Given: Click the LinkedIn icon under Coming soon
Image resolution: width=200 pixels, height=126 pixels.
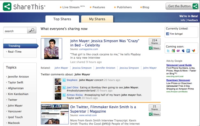Looking at the screenshot, I should point(188,51).
